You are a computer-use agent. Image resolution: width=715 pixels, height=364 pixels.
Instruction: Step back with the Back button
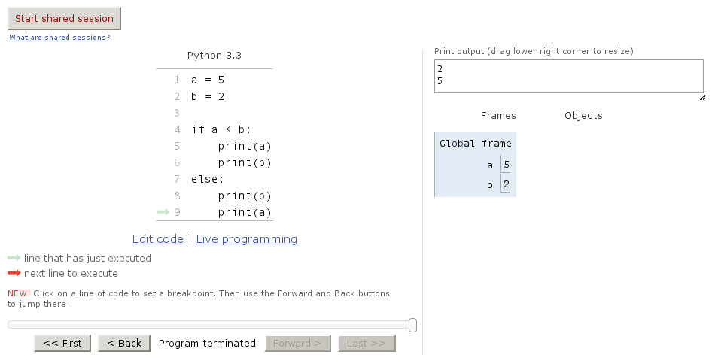point(124,344)
